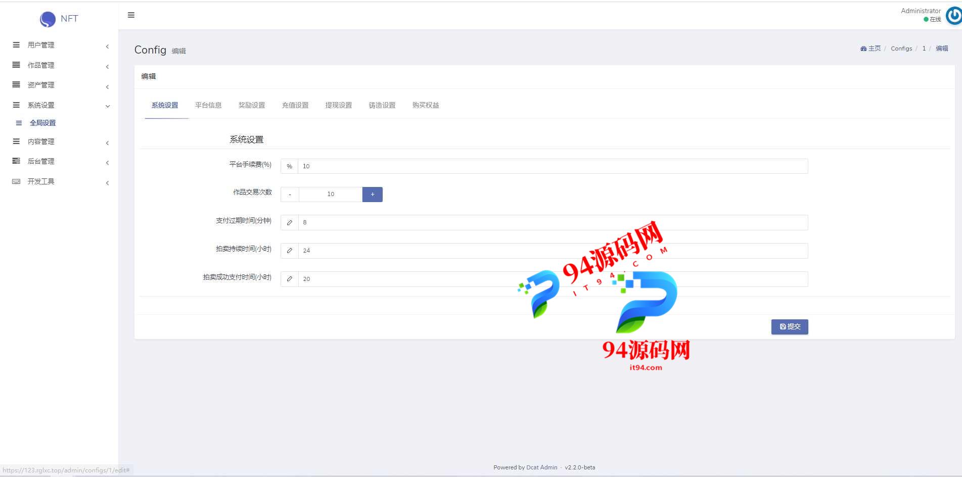The width and height of the screenshot is (962, 477).
Task: Switch to 平台信息 tab
Action: click(208, 105)
